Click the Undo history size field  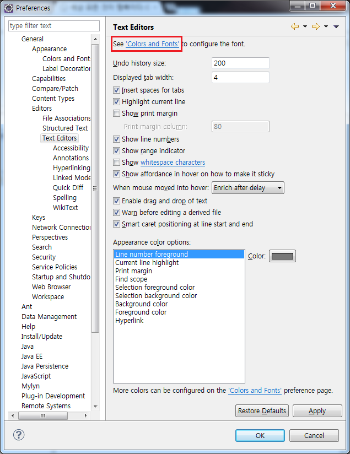coord(240,63)
